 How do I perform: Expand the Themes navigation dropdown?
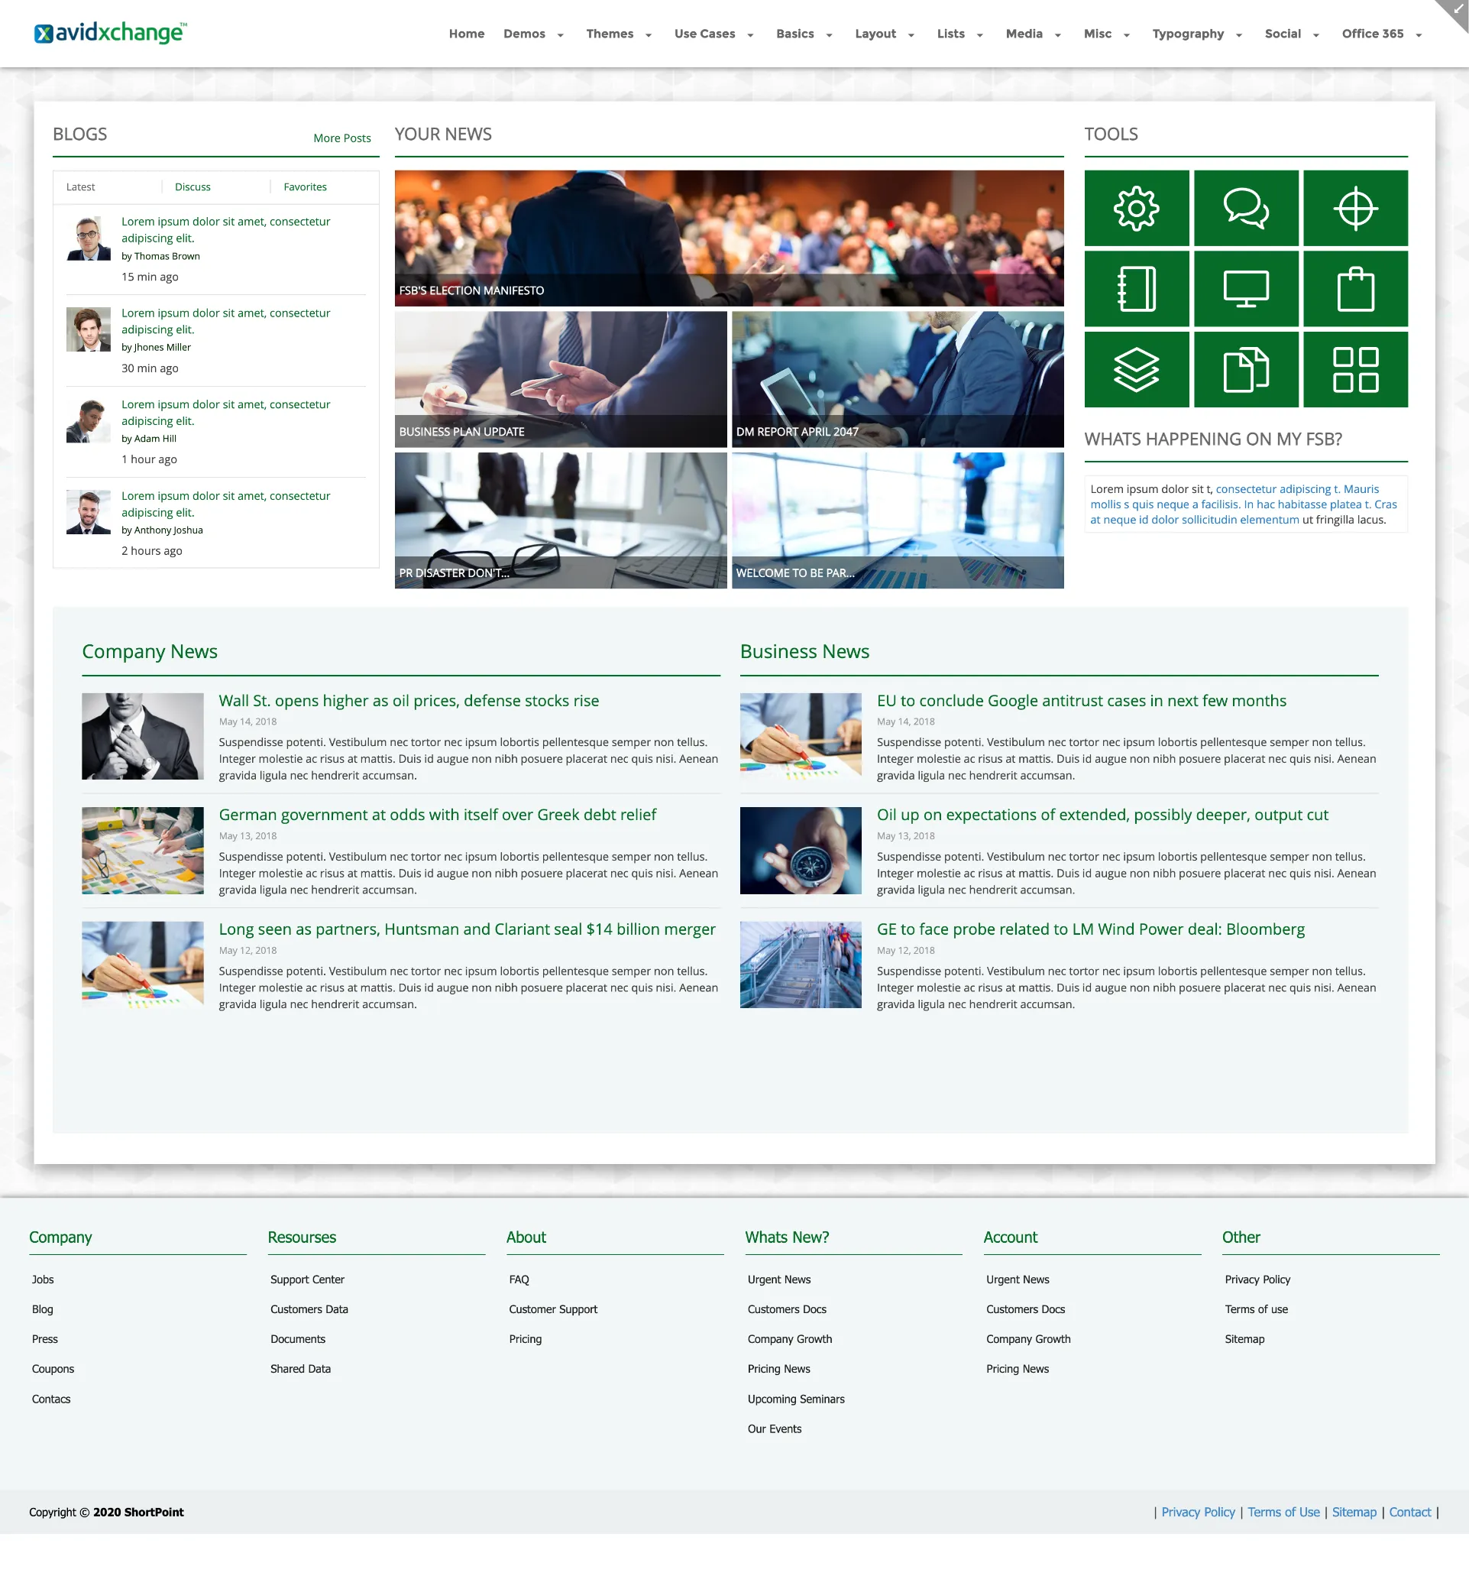pos(614,32)
